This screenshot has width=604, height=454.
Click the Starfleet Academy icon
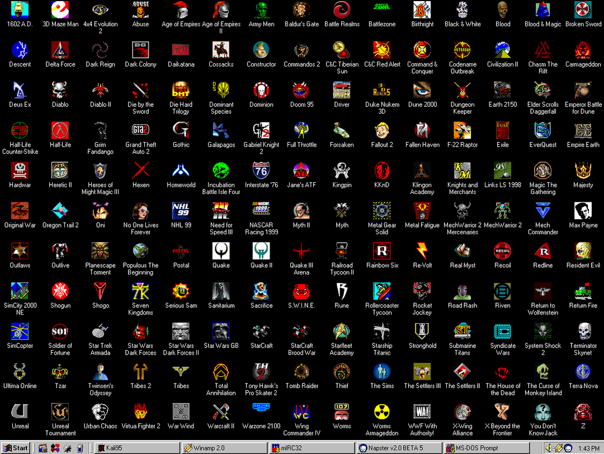click(342, 331)
